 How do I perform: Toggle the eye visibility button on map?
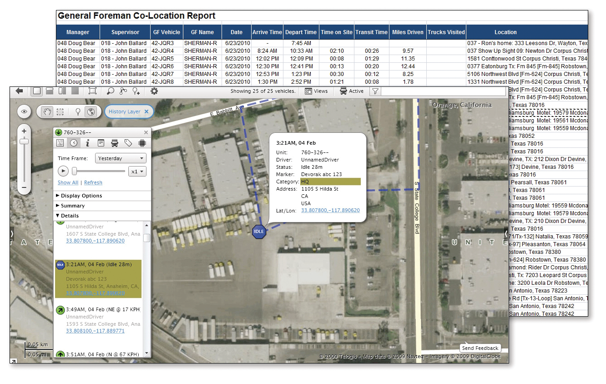[x=24, y=111]
